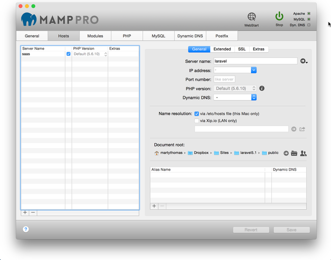
Task: Enable via Xip.io (LAN only) option
Action: click(x=197, y=121)
